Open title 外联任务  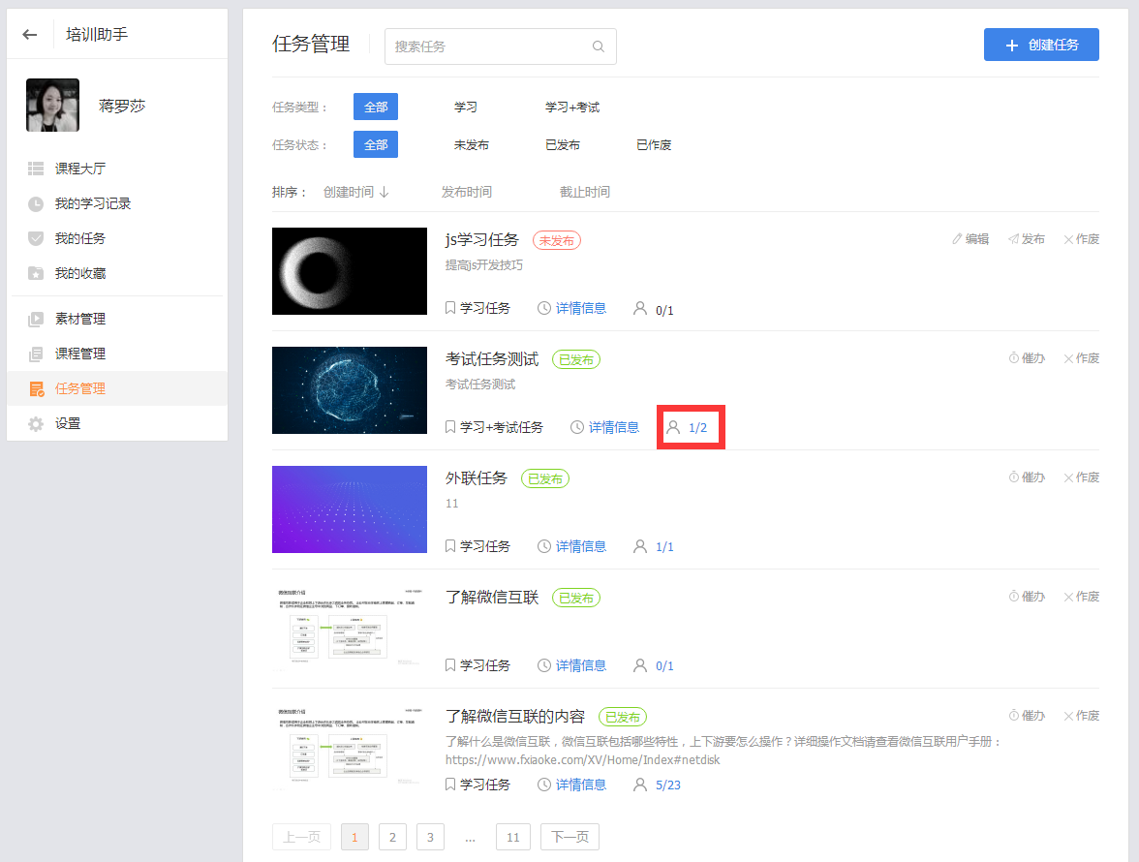[x=476, y=477]
